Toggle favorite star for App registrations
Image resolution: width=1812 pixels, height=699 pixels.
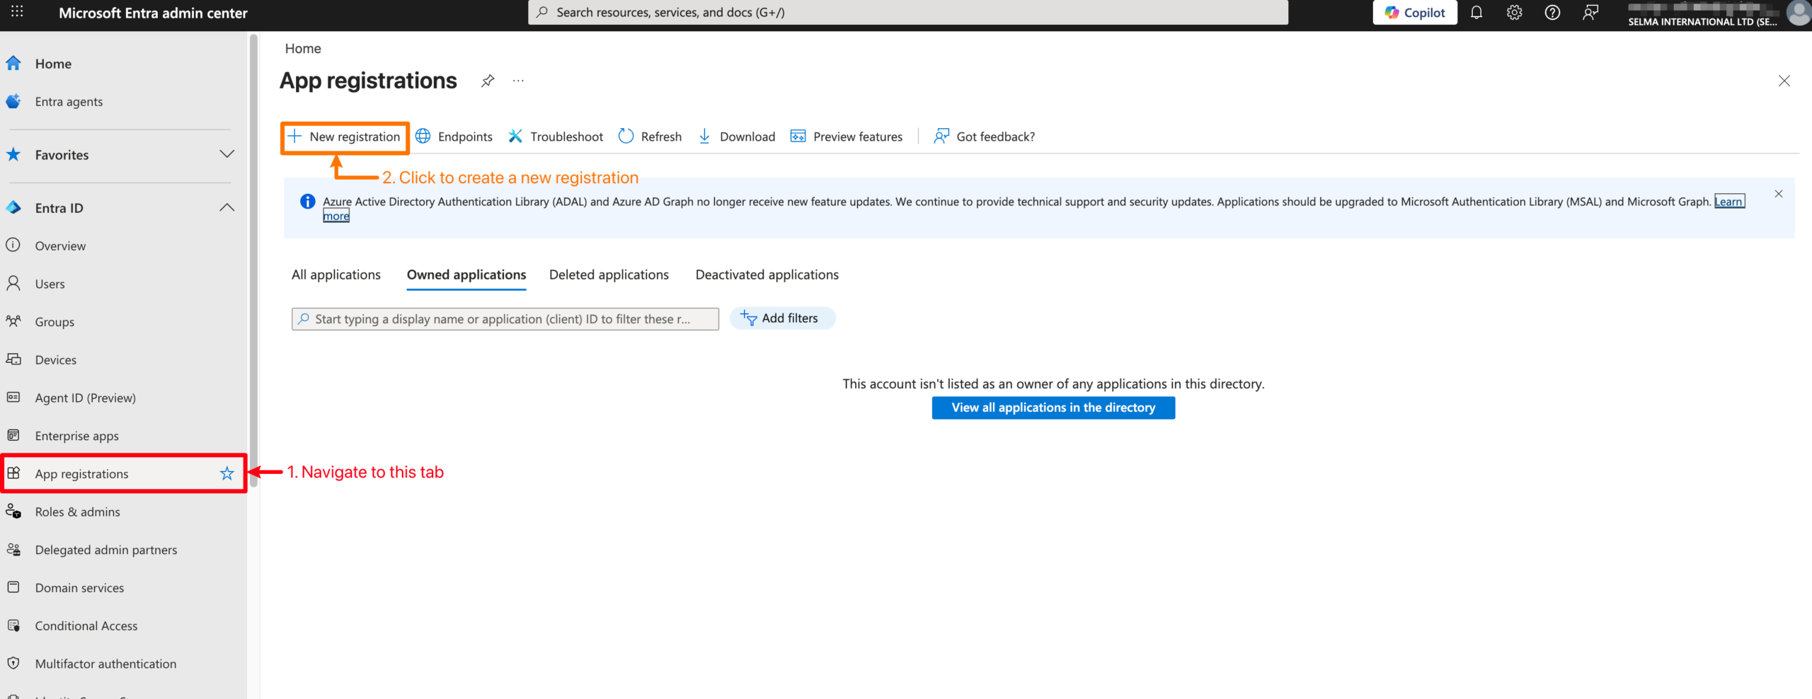(x=226, y=473)
